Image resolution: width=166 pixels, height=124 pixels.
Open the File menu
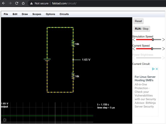tap(6, 14)
